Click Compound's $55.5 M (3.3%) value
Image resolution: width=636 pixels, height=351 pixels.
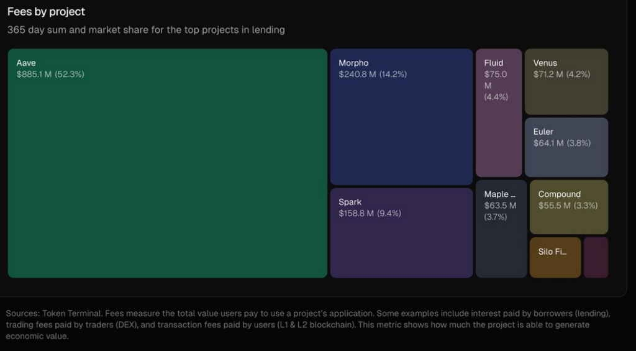pos(568,206)
